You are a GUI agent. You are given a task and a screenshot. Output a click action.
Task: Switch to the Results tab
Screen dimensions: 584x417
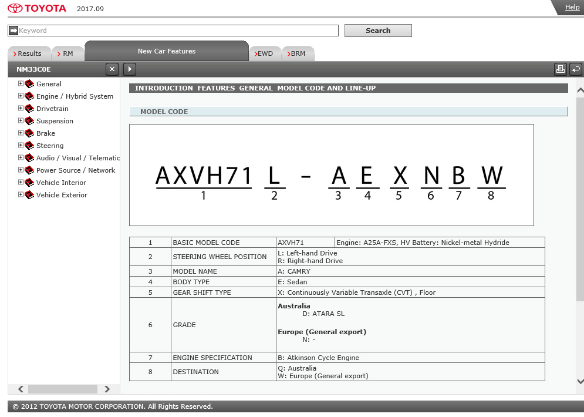coord(29,53)
